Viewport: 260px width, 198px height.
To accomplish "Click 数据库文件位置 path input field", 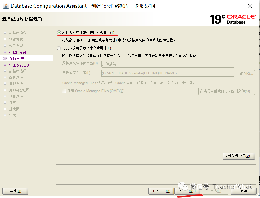I will click(168, 73).
